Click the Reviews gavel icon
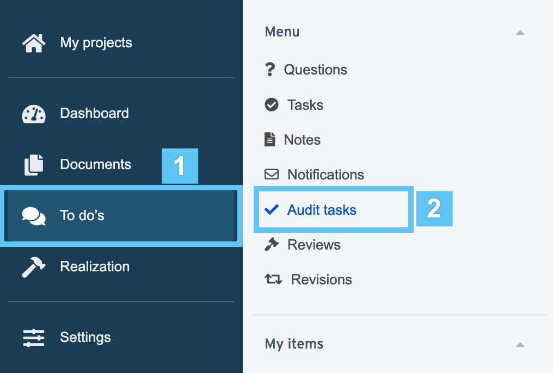The height and width of the screenshot is (373, 553). [x=272, y=244]
